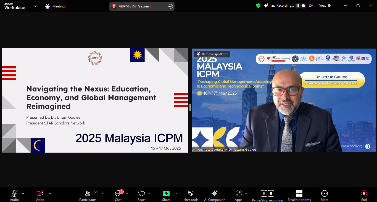Open the Chat panel
The height and width of the screenshot is (202, 377).
(x=118, y=195)
